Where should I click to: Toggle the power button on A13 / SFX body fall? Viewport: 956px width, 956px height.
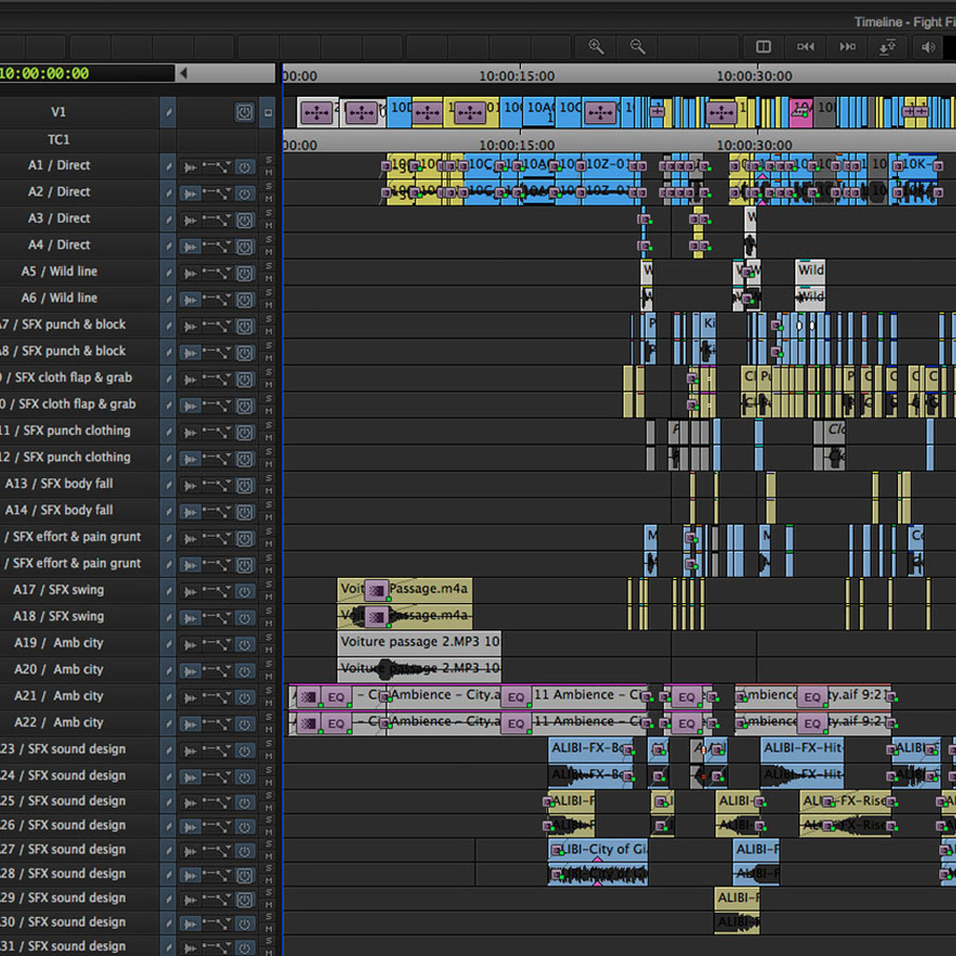coord(245,485)
